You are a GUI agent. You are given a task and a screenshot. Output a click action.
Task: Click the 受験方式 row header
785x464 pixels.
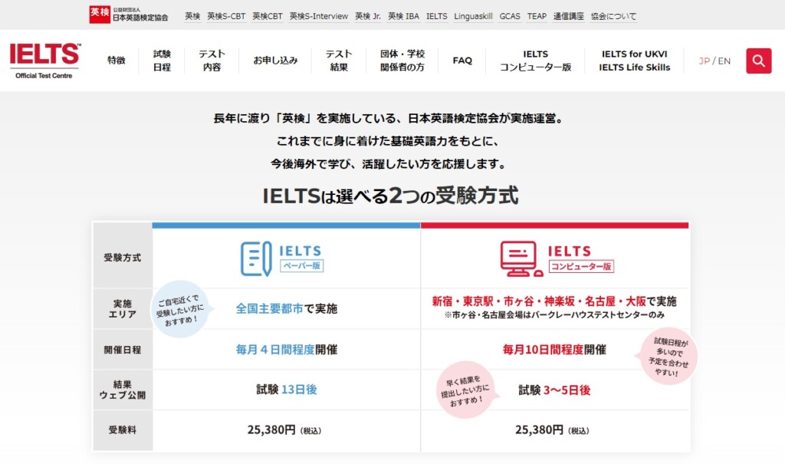[123, 258]
